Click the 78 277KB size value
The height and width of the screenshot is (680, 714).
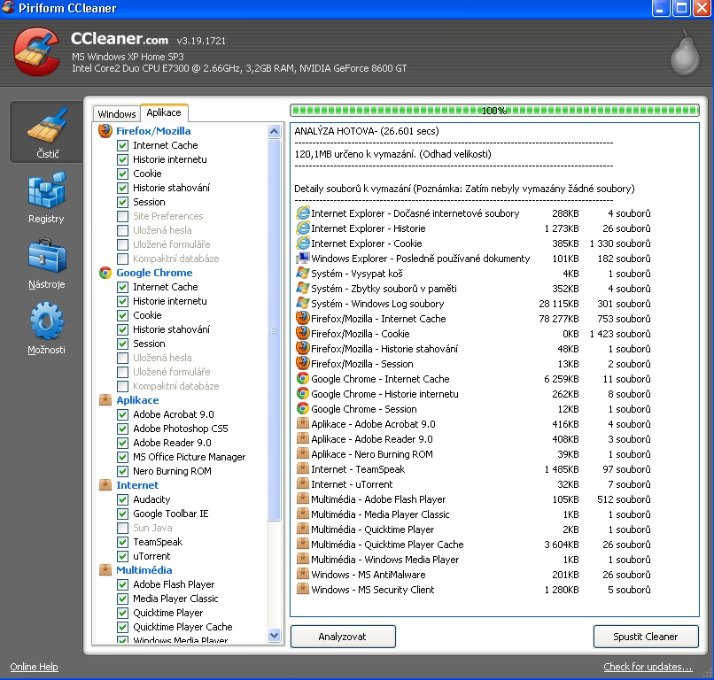(x=559, y=319)
